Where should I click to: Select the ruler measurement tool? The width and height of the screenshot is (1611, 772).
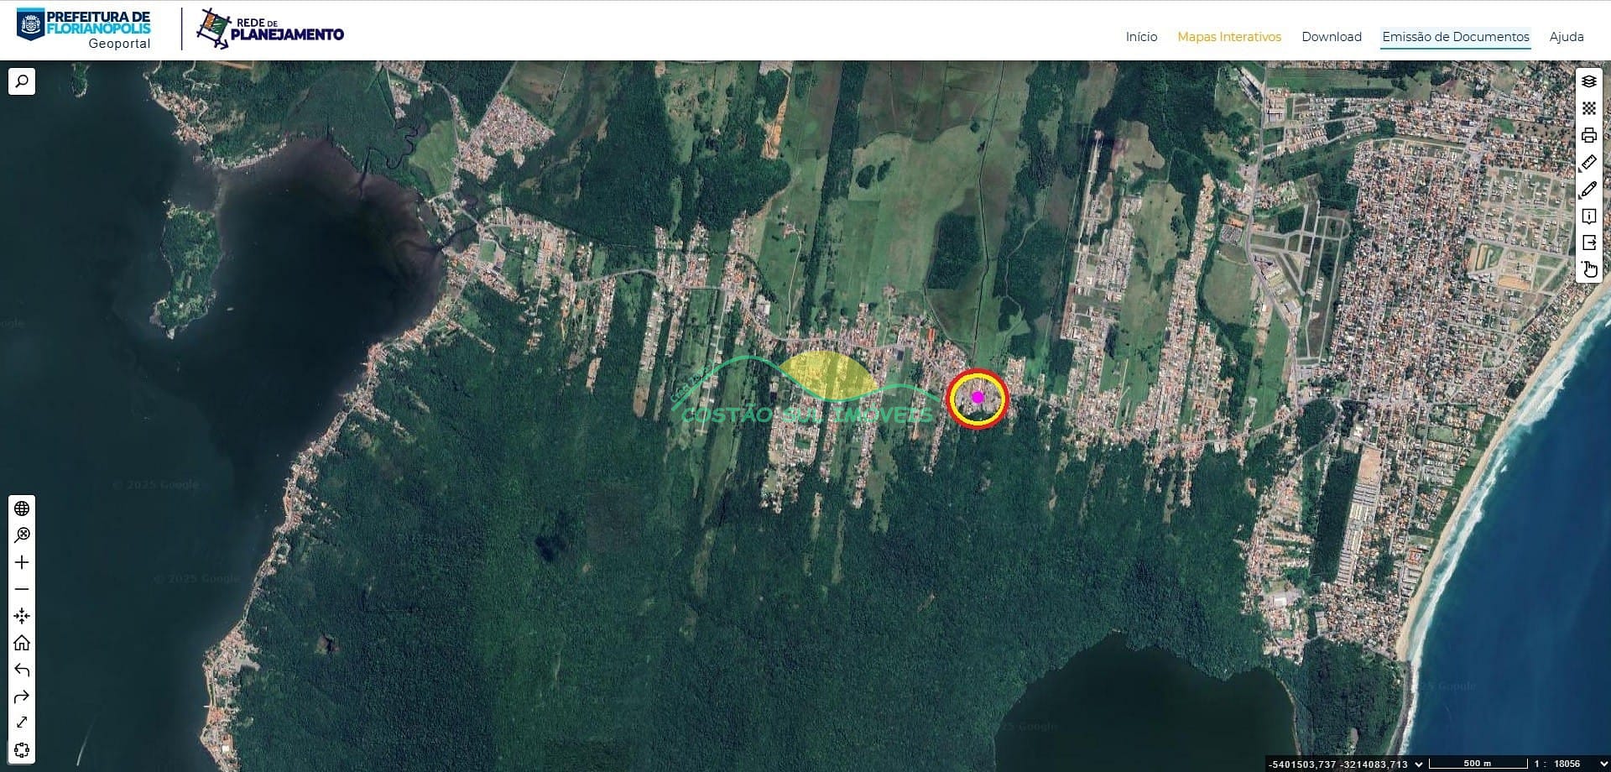point(1588,162)
